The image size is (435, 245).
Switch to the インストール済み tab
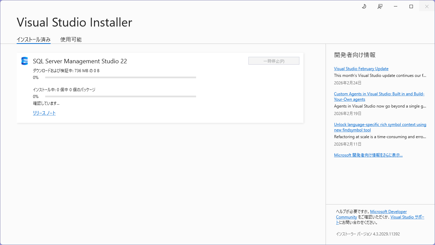pos(34,39)
